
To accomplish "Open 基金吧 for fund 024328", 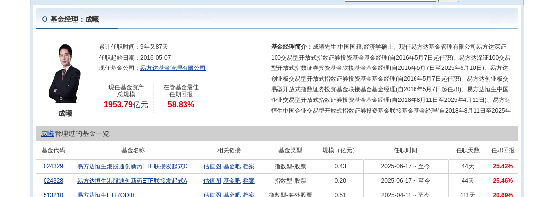I will pos(231,181).
